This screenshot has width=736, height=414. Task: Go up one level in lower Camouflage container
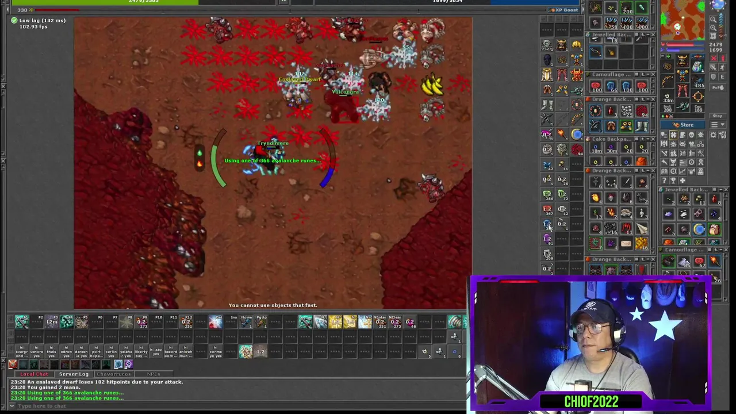pyautogui.click(x=715, y=250)
